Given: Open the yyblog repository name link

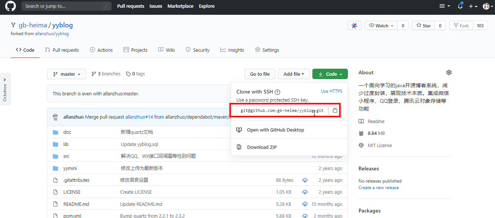Looking at the screenshot, I should (62, 25).
